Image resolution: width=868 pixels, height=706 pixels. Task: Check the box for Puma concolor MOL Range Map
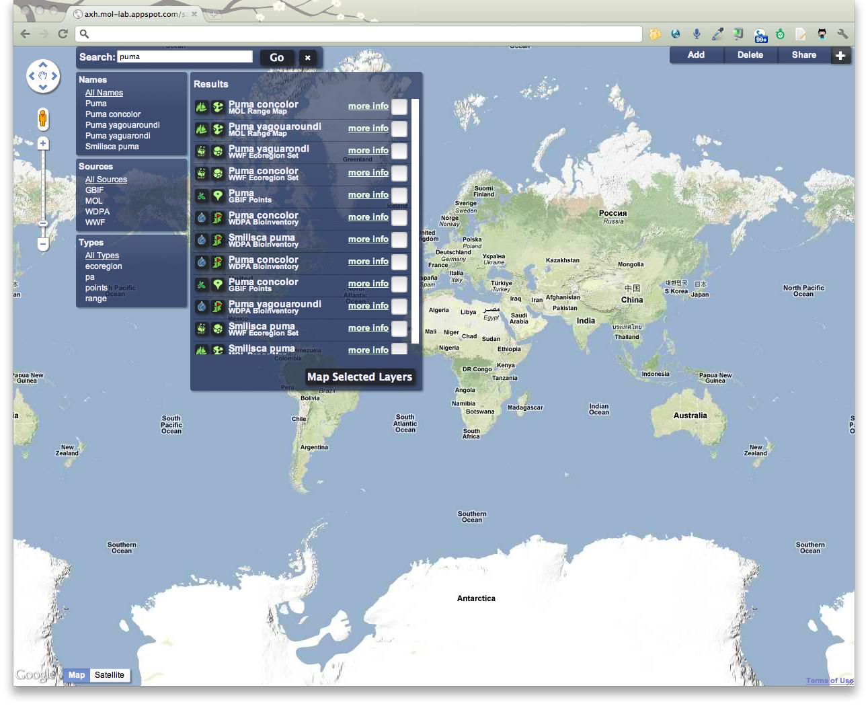coord(399,107)
